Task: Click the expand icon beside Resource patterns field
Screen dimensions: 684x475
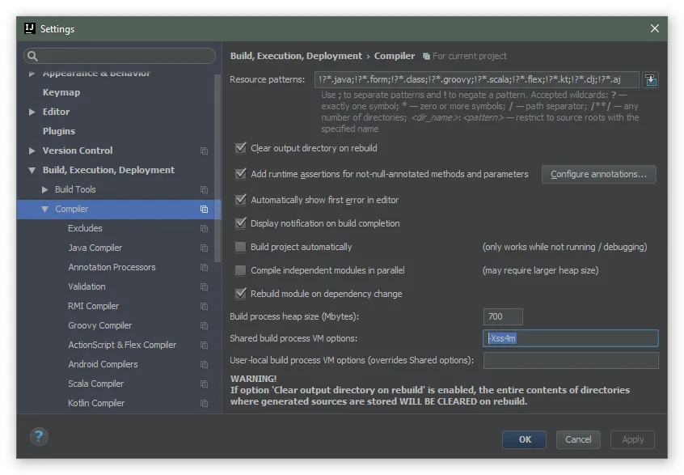Action: (x=651, y=79)
